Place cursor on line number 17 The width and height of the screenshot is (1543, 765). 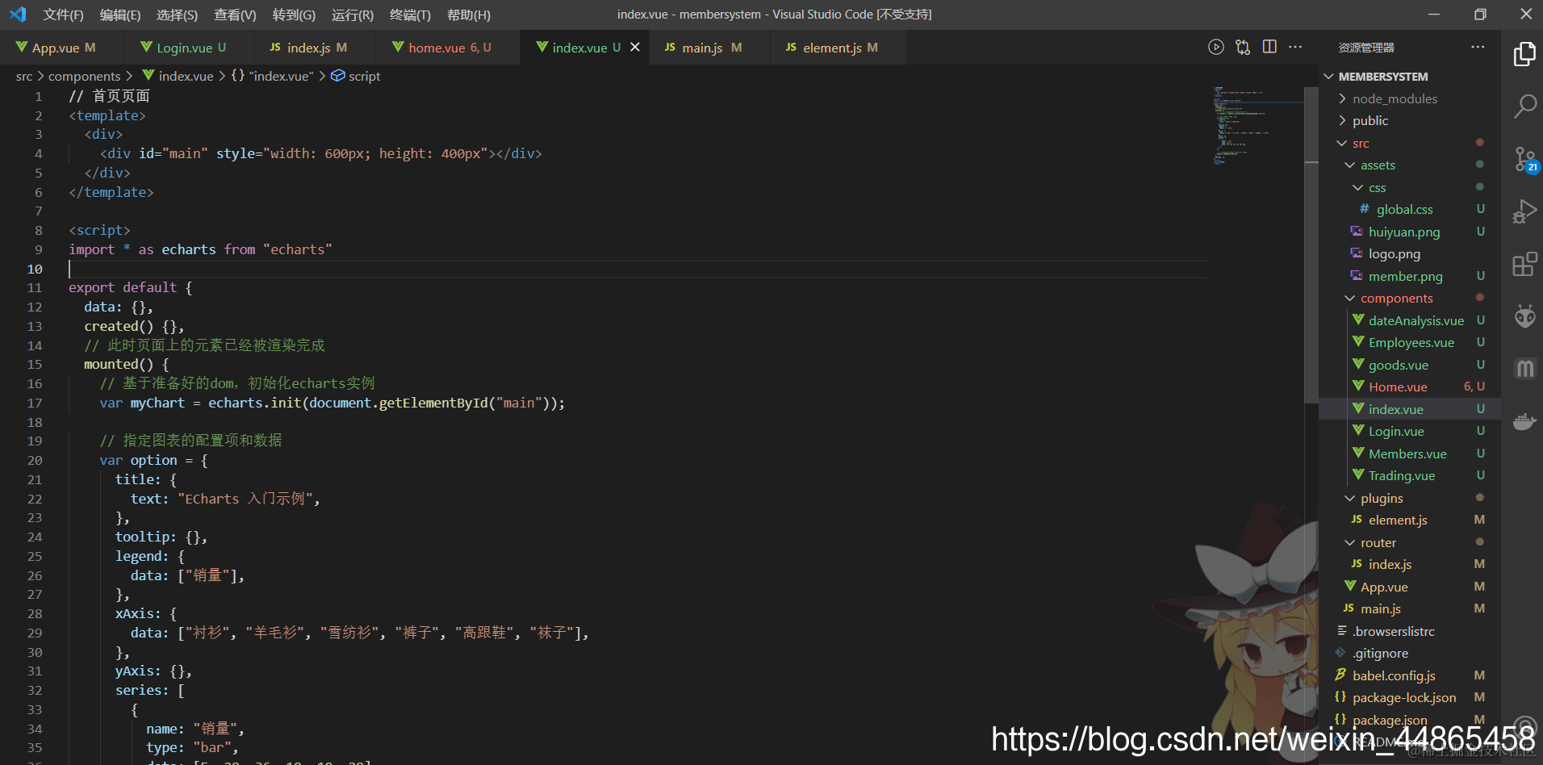[35, 403]
